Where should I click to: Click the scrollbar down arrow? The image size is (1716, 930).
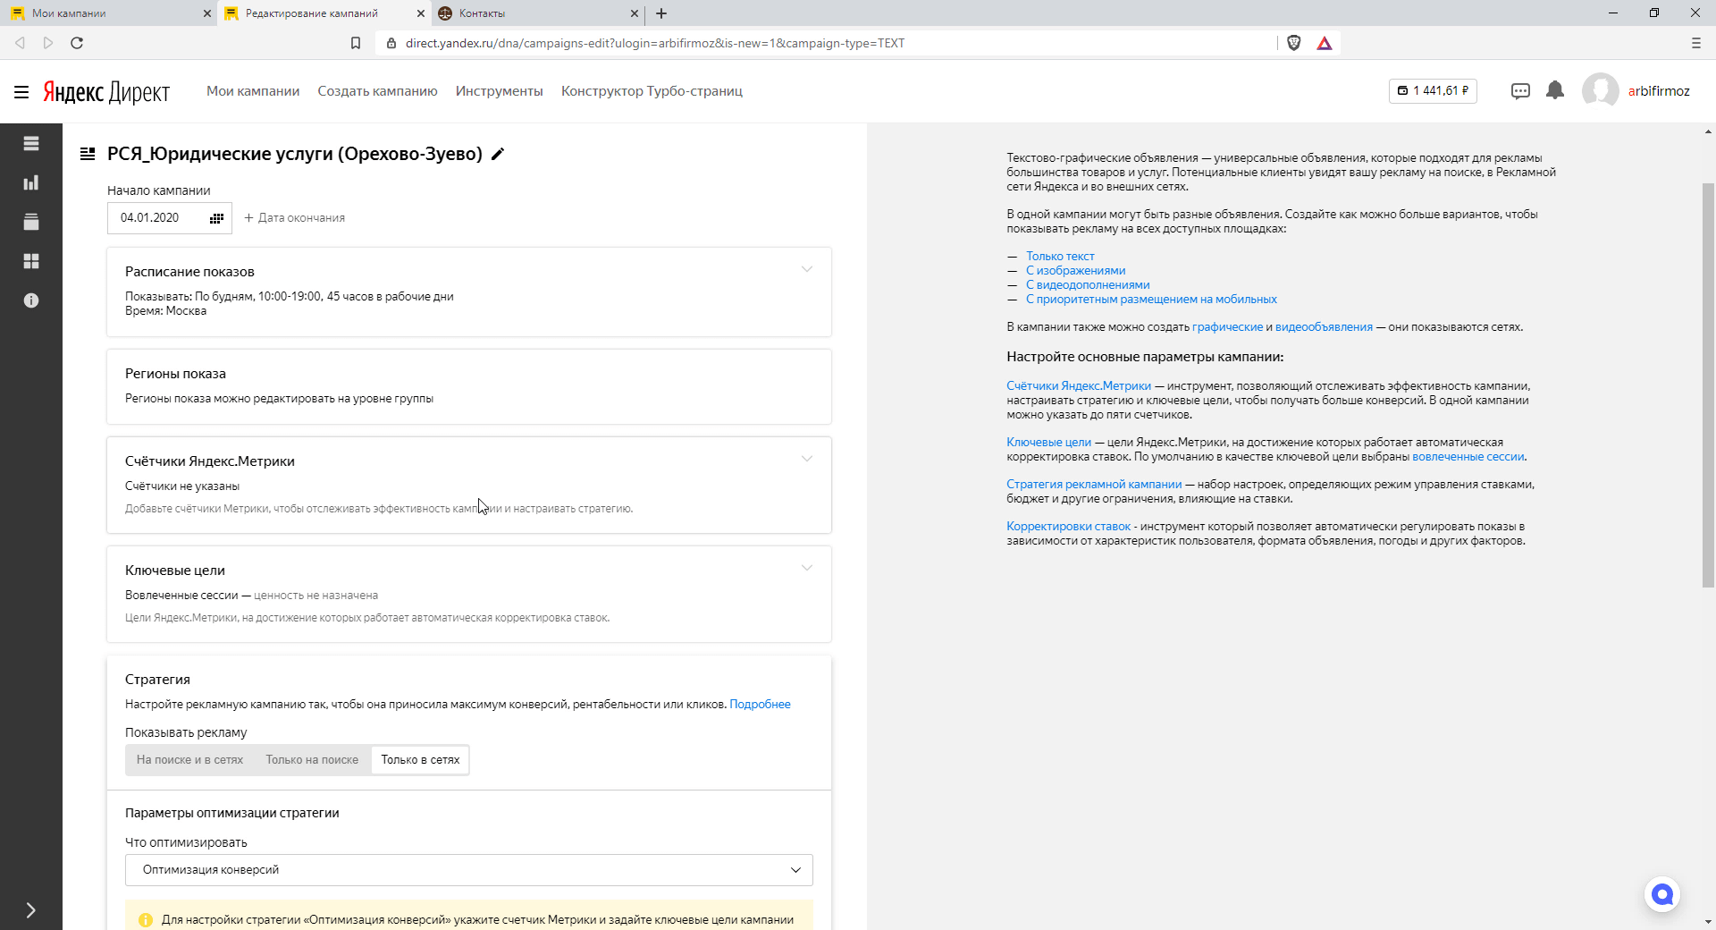pyautogui.click(x=1708, y=922)
